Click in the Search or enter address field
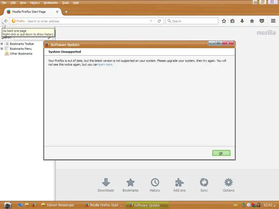Viewport: 279px width, 209px height. [x=88, y=21]
